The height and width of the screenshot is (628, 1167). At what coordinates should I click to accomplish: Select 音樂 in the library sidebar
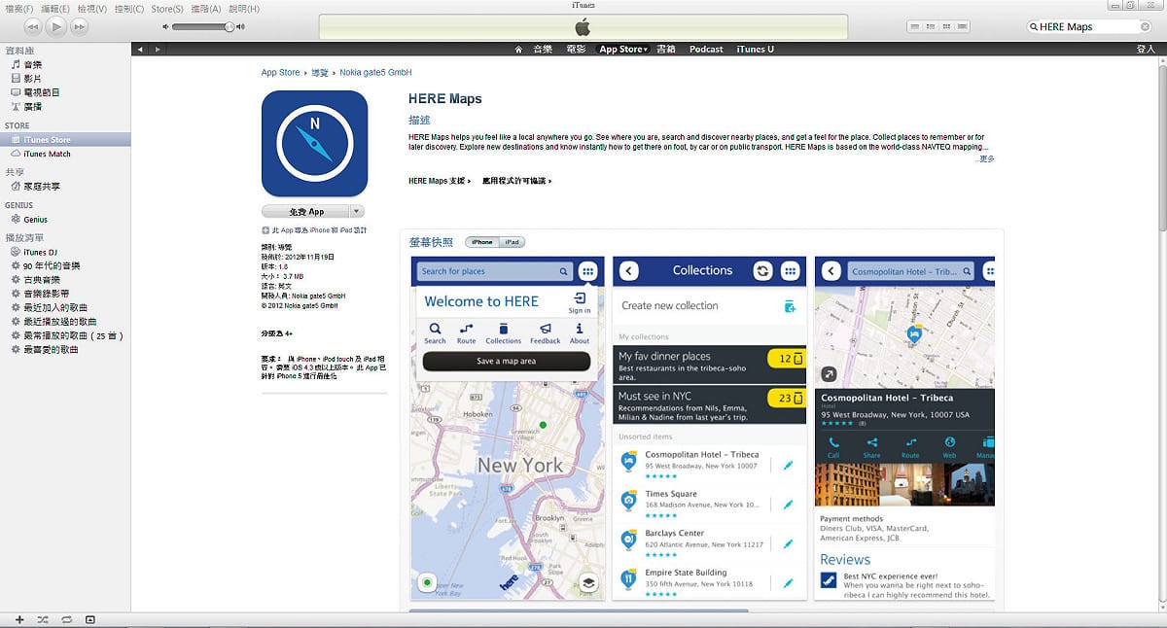(33, 64)
